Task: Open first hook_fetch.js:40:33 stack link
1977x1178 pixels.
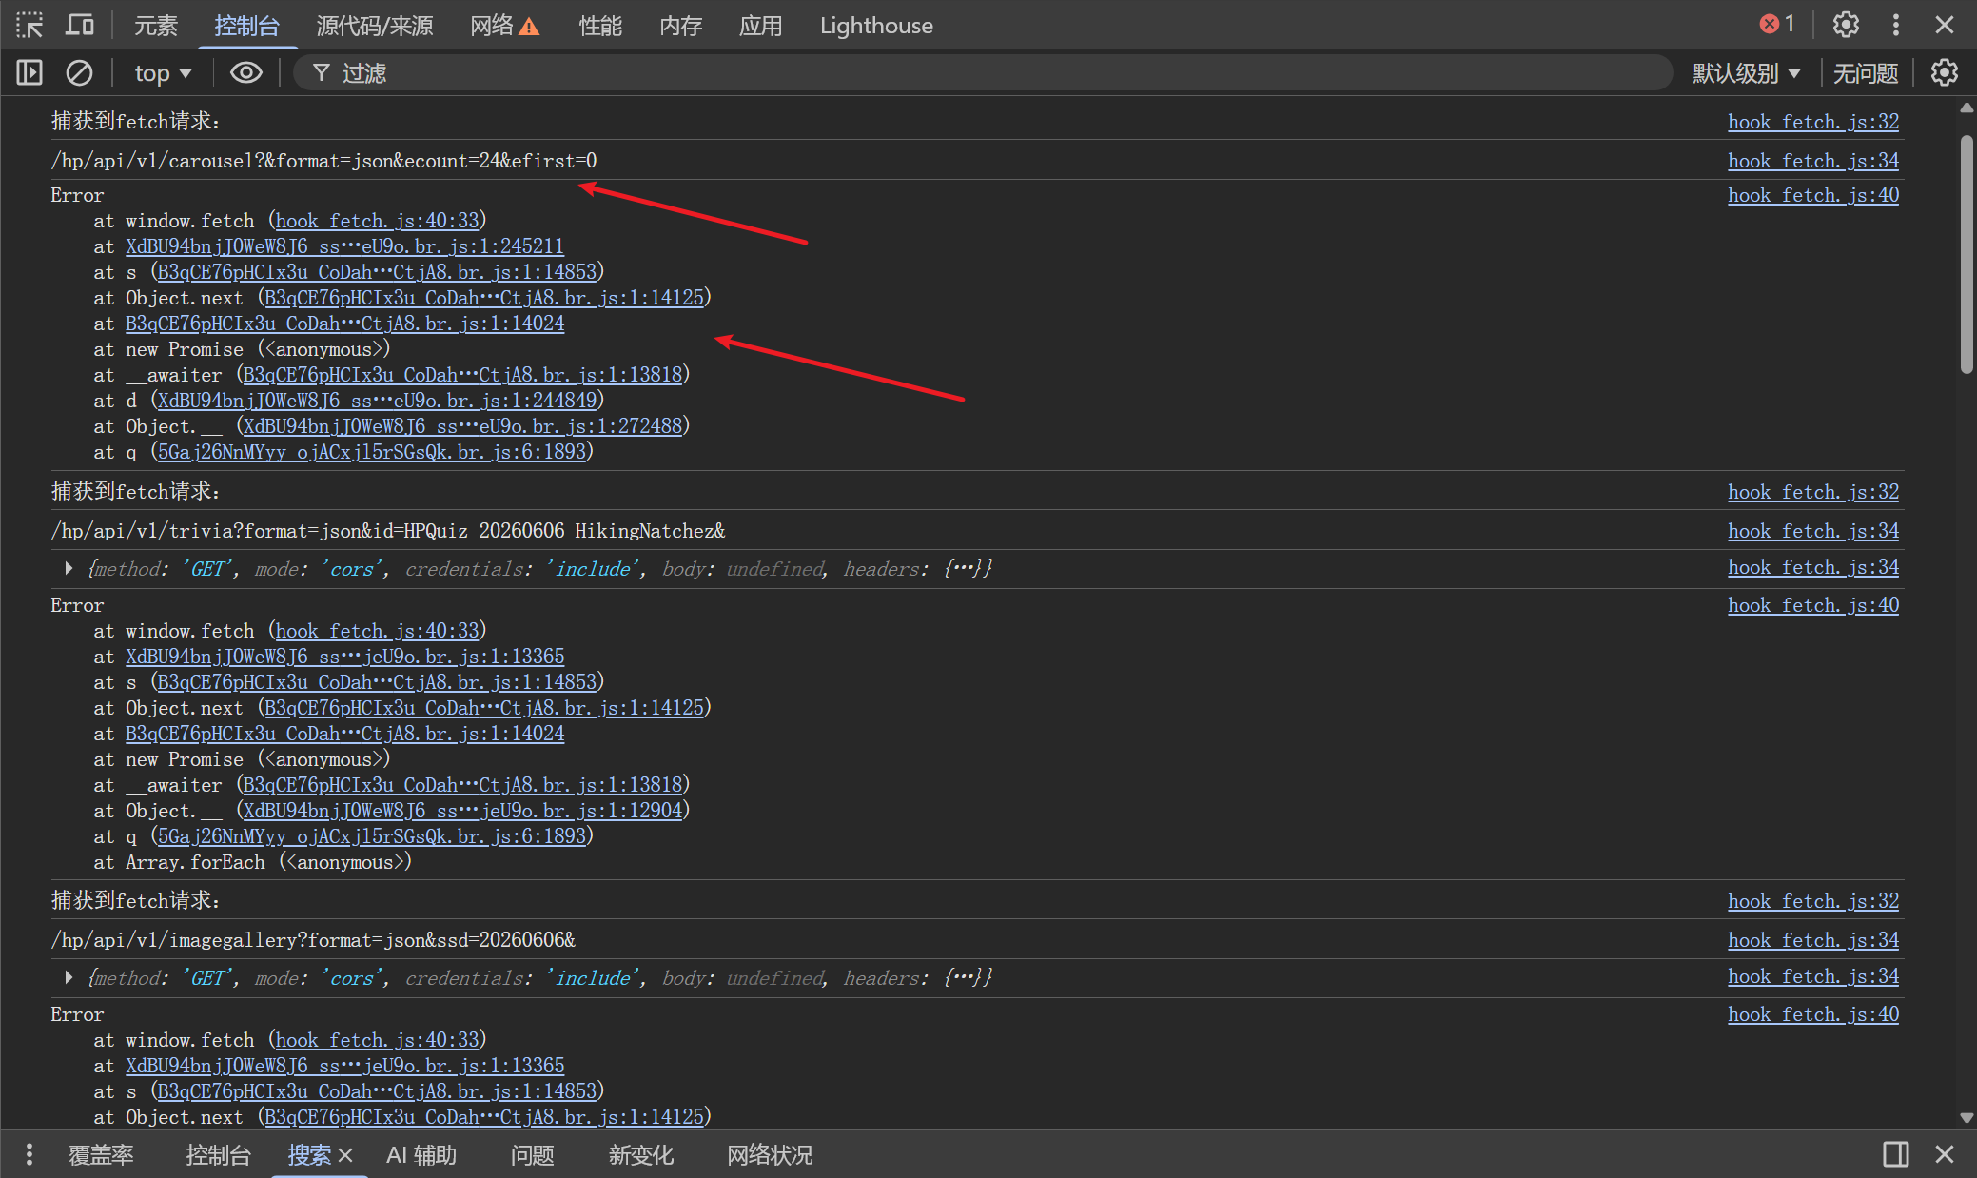Action: pyautogui.click(x=377, y=221)
